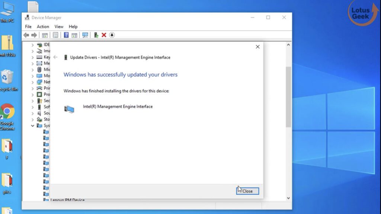Viewport: 381px width, 214px height.
Task: Click the red X Uninstall device icon
Action: click(x=104, y=35)
